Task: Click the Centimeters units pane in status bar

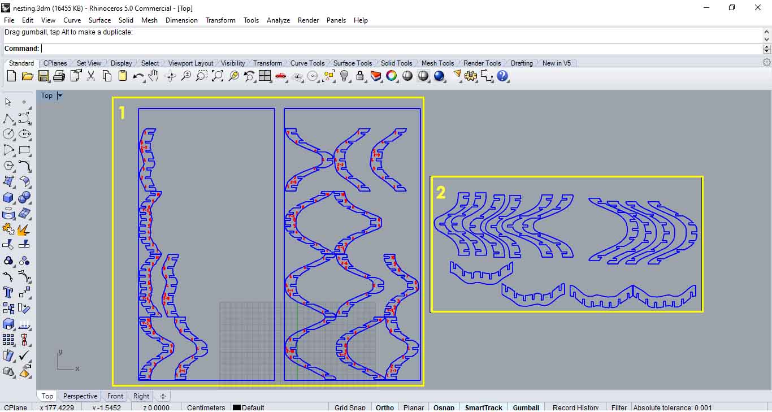Action: point(206,407)
